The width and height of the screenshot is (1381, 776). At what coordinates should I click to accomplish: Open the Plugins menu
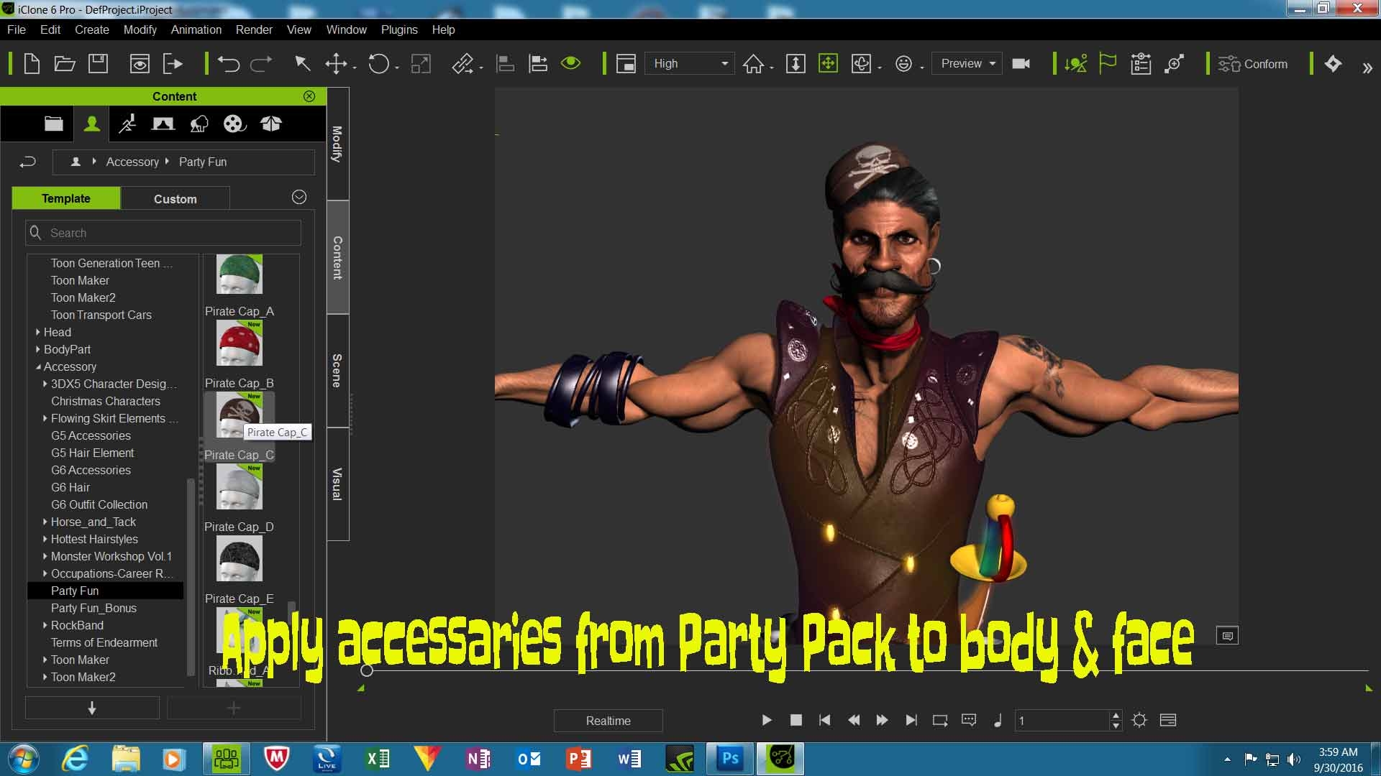(x=399, y=29)
